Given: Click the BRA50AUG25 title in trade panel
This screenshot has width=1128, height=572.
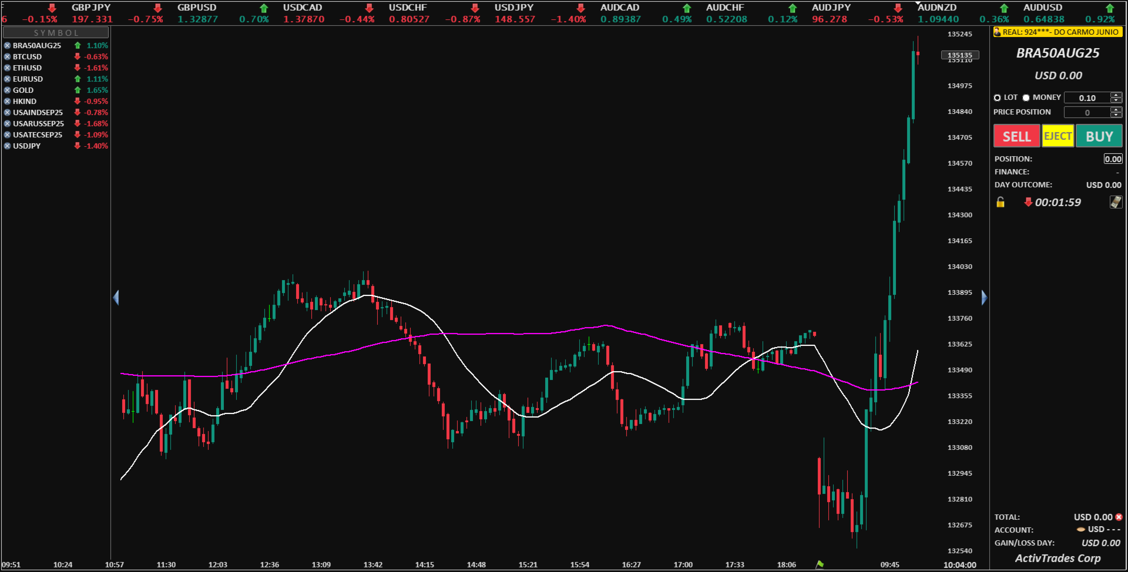Looking at the screenshot, I should [1057, 53].
